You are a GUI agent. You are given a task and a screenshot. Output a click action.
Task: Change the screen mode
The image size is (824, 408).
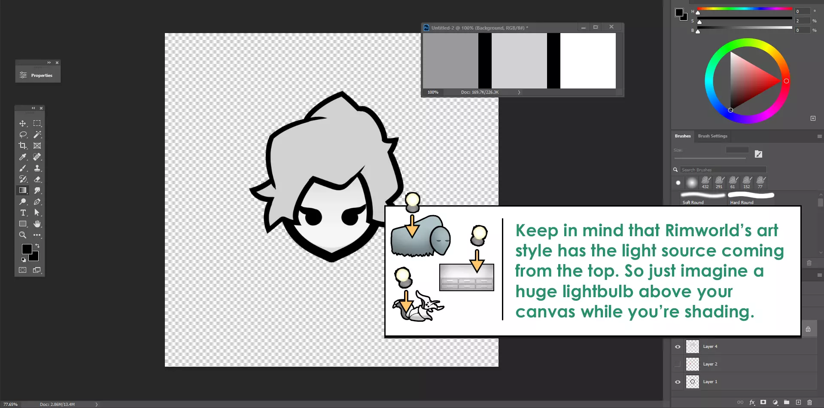pyautogui.click(x=37, y=270)
